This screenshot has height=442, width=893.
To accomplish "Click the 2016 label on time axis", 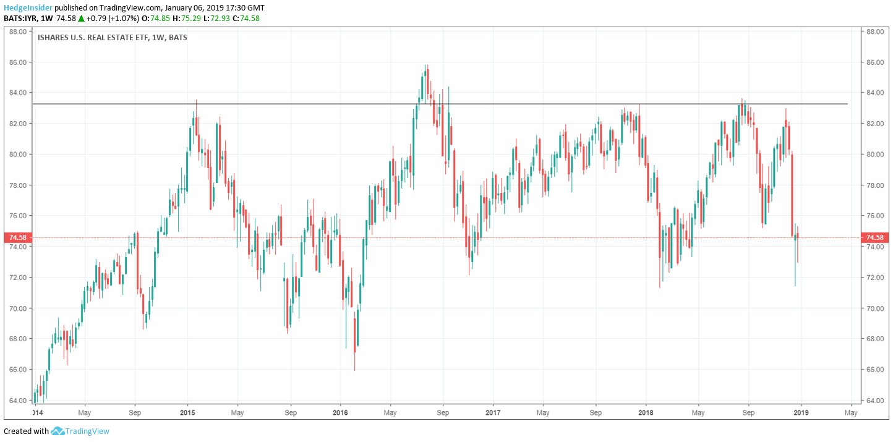I will tap(340, 412).
